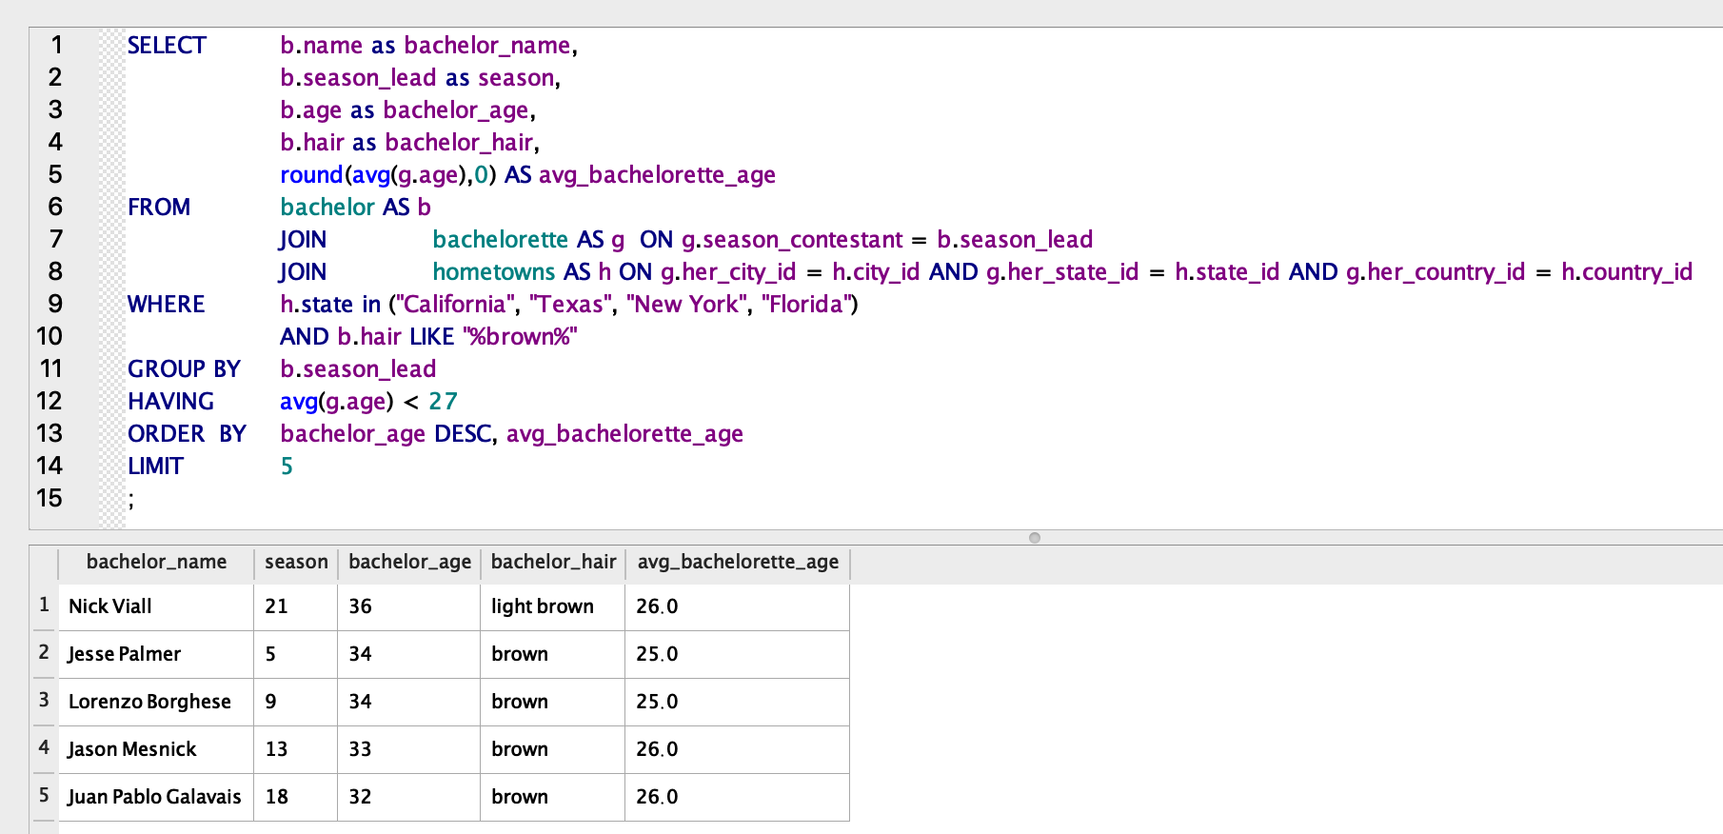Sort by bachelor_name column header

tap(156, 562)
